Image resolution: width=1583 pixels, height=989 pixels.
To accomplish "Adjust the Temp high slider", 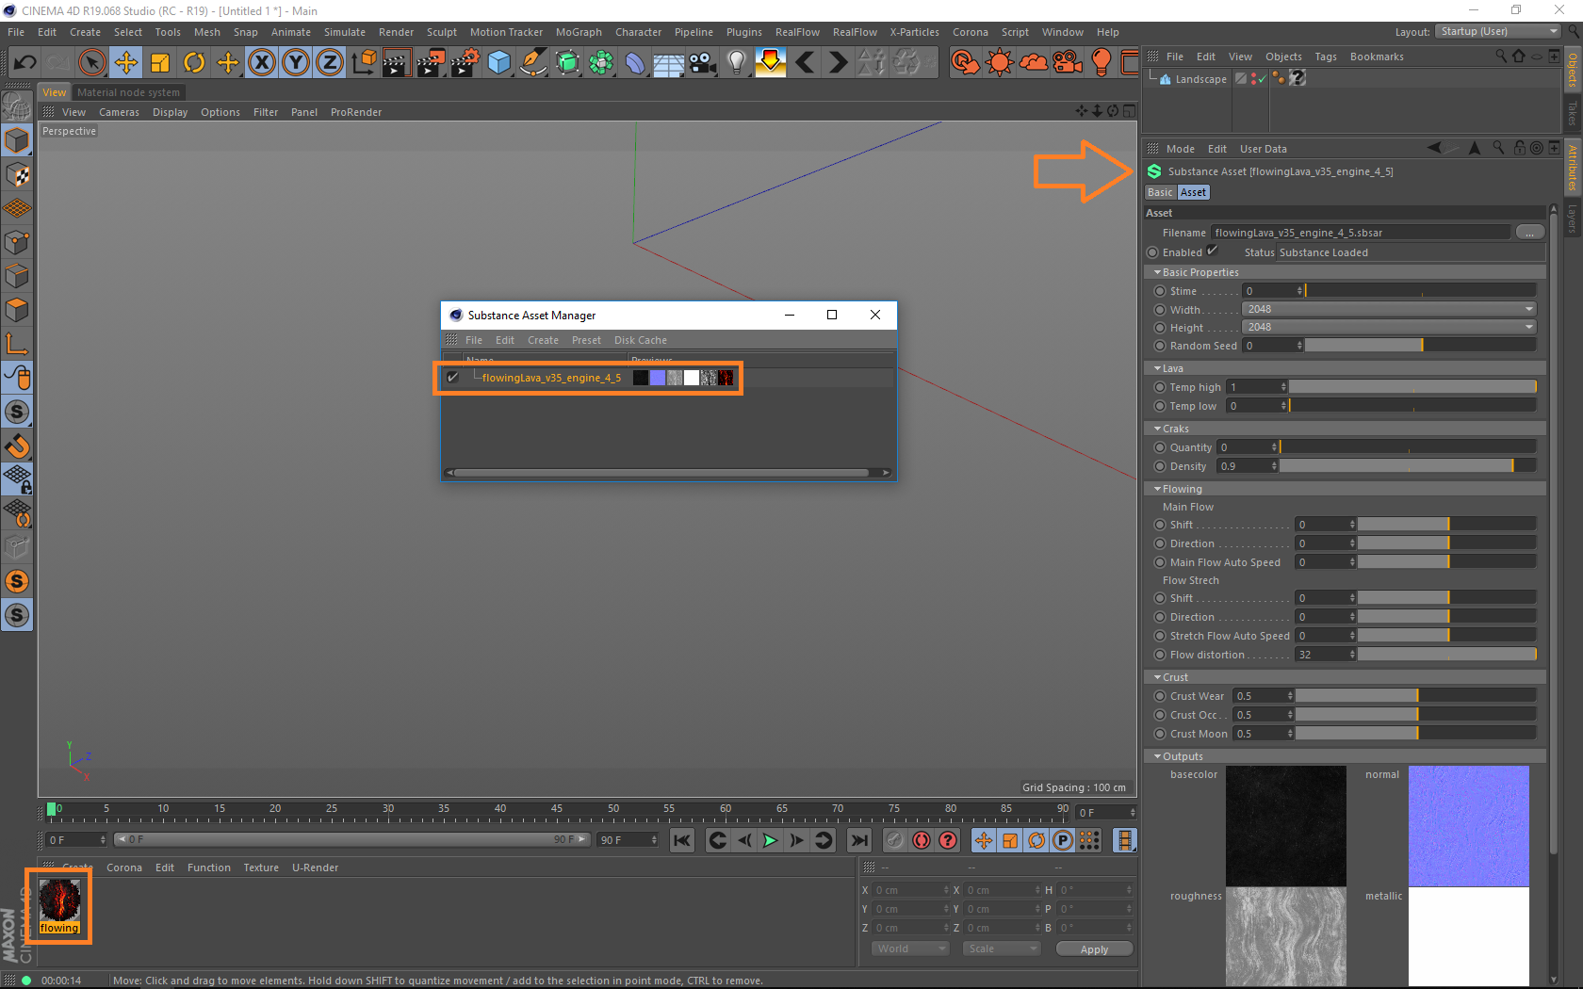I will coord(1412,387).
